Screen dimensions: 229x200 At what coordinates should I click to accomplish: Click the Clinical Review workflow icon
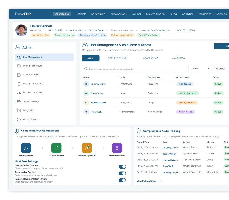pyautogui.click(x=56, y=148)
